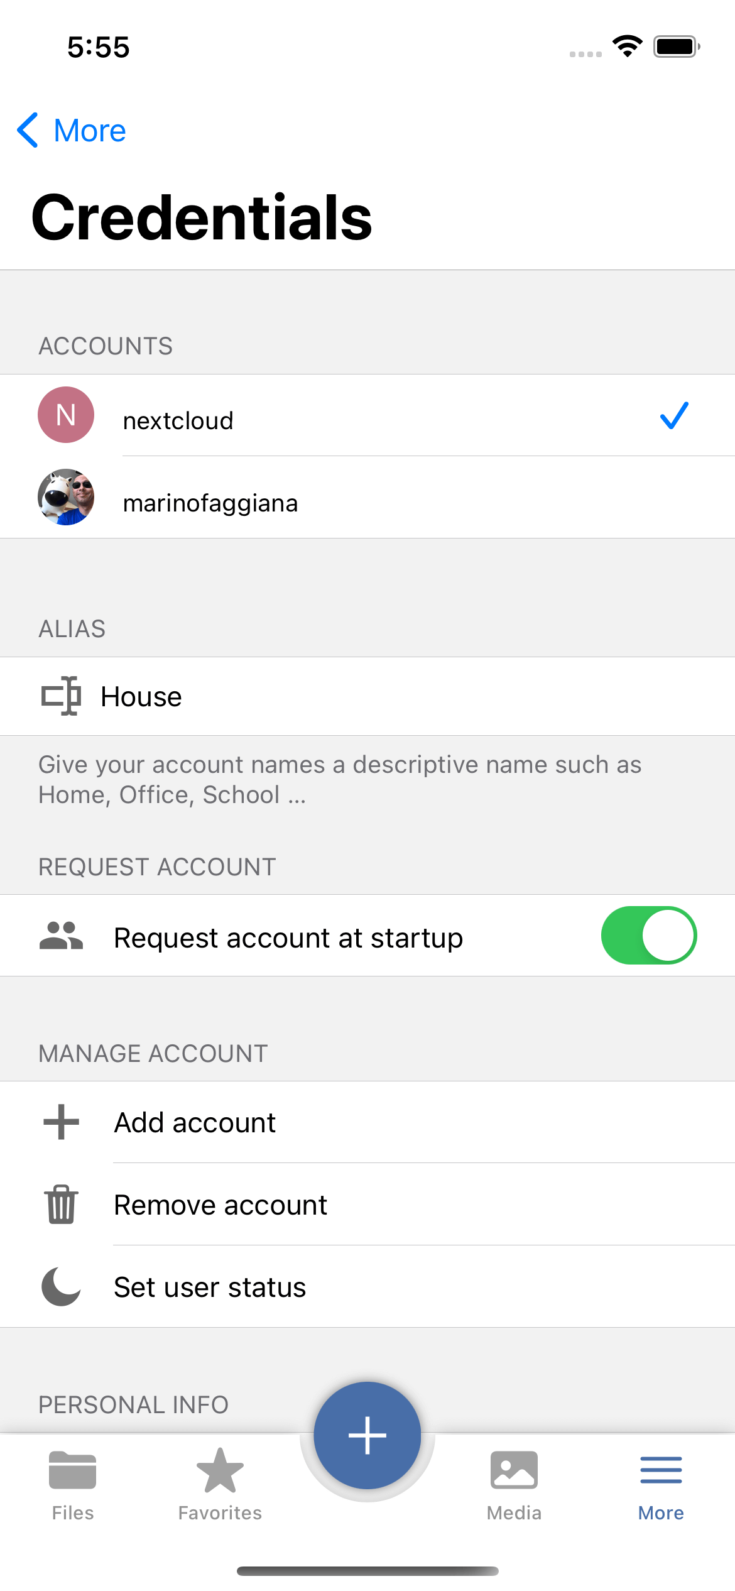
Task: Edit the House alias field
Action: (367, 696)
